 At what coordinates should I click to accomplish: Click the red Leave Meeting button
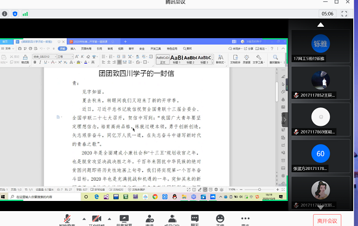pos(327,221)
